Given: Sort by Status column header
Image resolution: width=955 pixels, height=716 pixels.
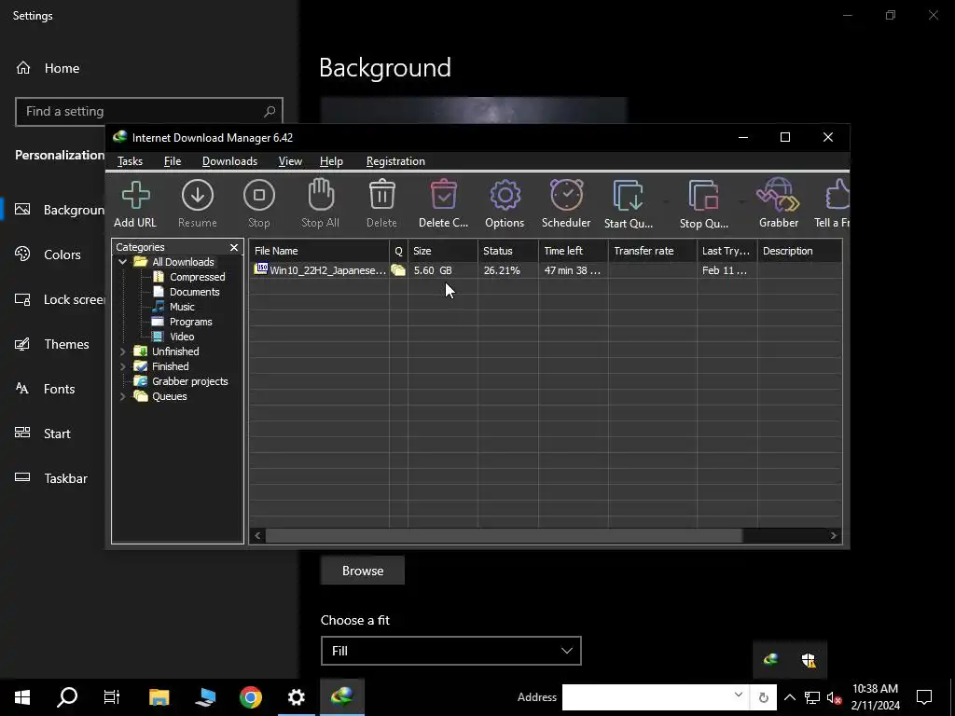Looking at the screenshot, I should click(508, 251).
